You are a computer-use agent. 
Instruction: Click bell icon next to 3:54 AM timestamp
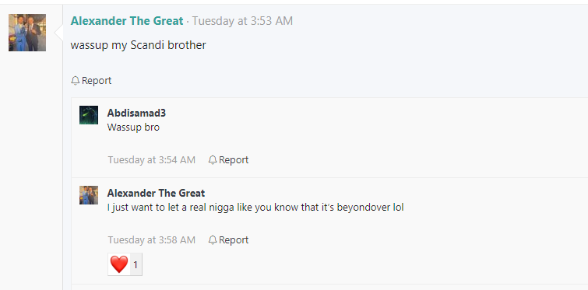pos(213,160)
